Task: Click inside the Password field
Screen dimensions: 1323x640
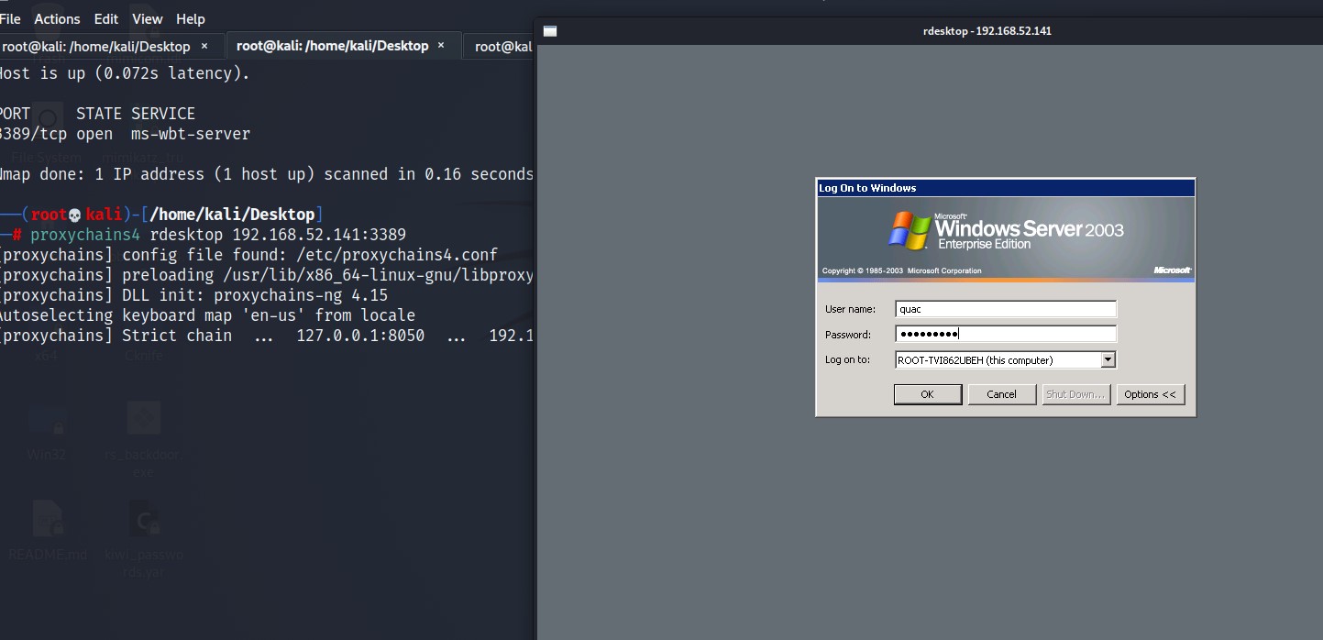Action: [1005, 333]
